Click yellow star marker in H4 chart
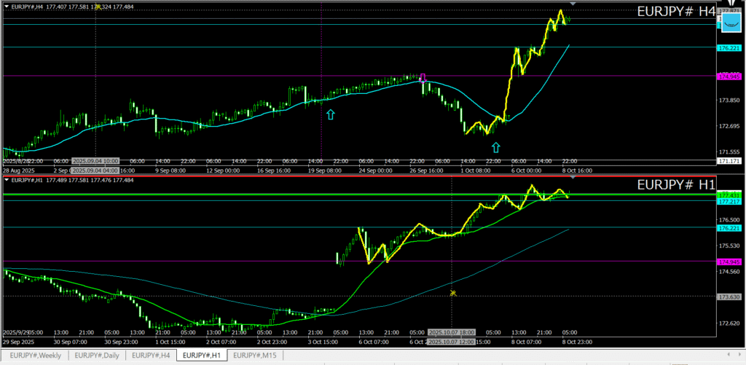The height and width of the screenshot is (365, 746). 98,6
